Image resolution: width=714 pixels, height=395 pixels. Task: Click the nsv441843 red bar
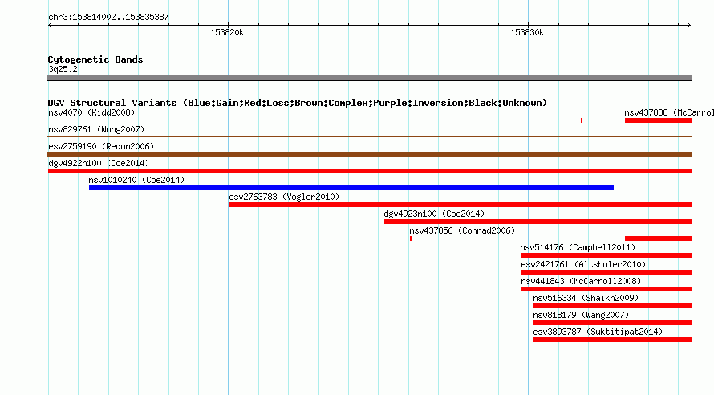[x=606, y=289]
